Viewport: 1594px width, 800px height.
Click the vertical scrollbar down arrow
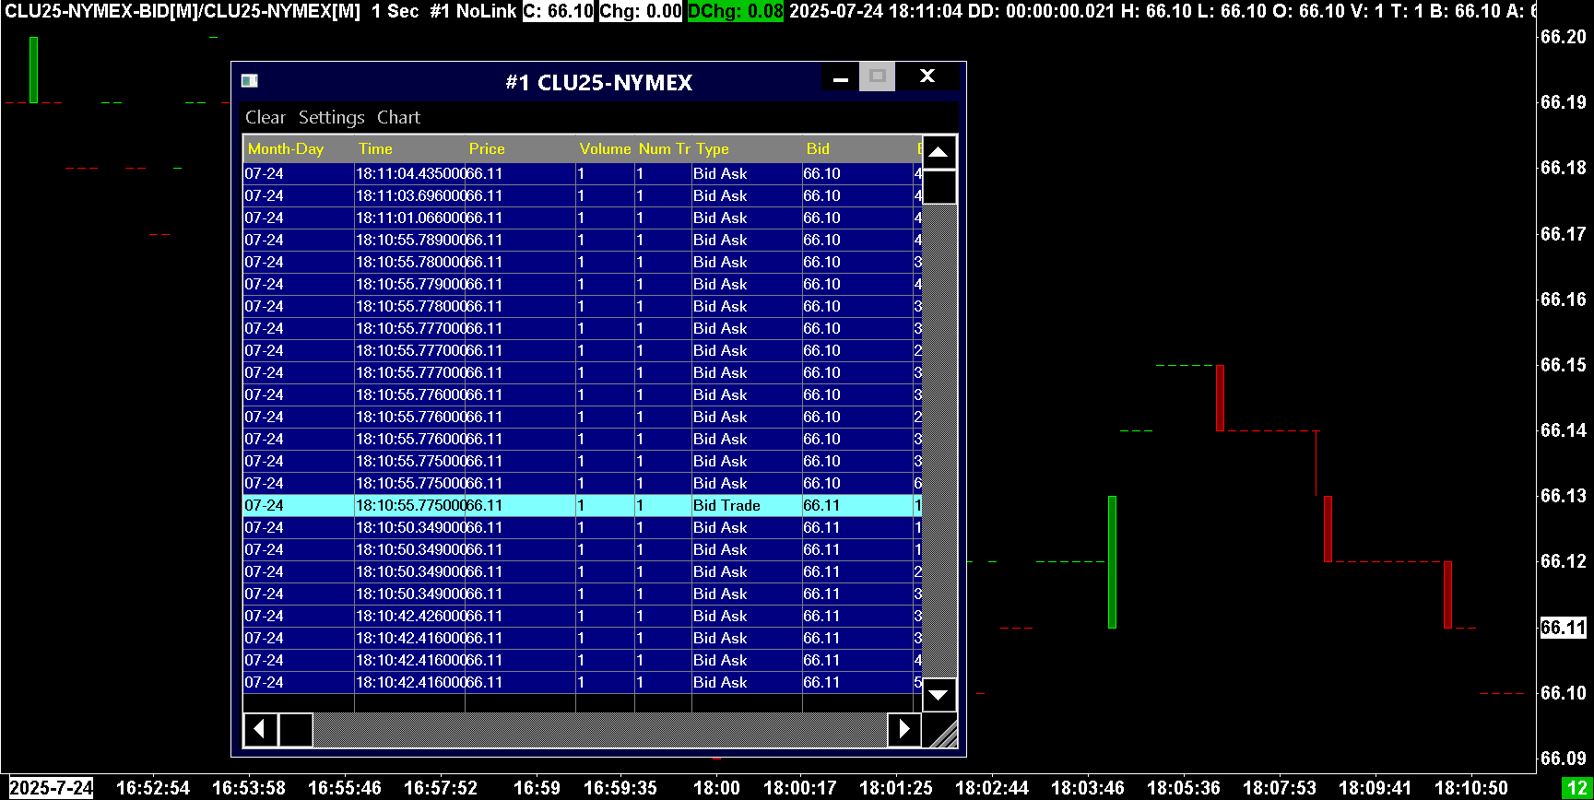(939, 694)
